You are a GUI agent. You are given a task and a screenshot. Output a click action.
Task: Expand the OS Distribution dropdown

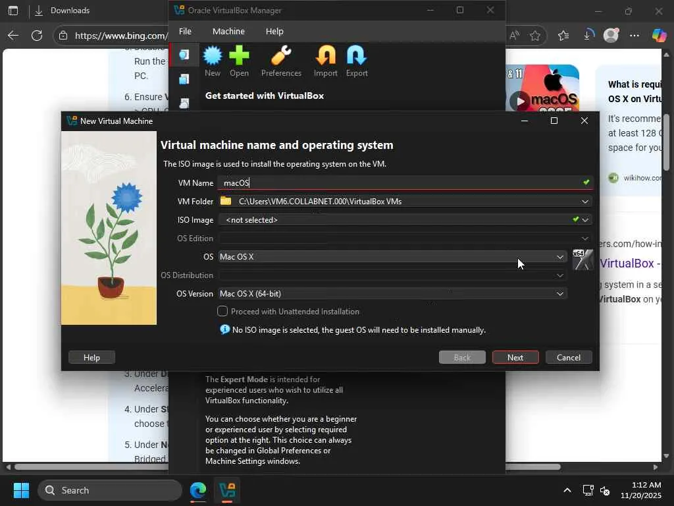[559, 275]
